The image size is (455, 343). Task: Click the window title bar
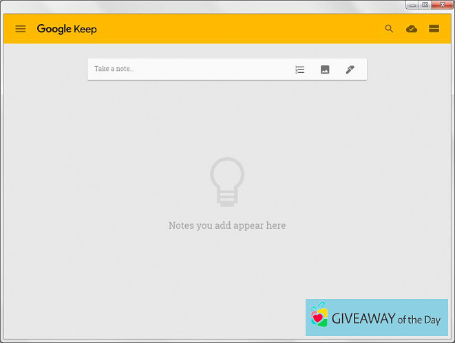tap(207, 5)
